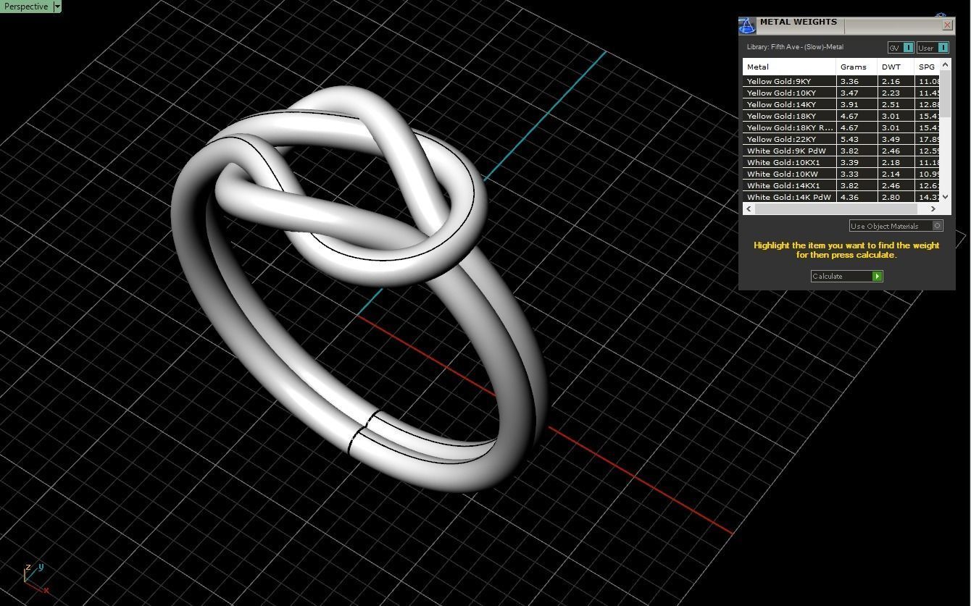The image size is (971, 606).
Task: Click the Calculate button
Action: point(846,276)
